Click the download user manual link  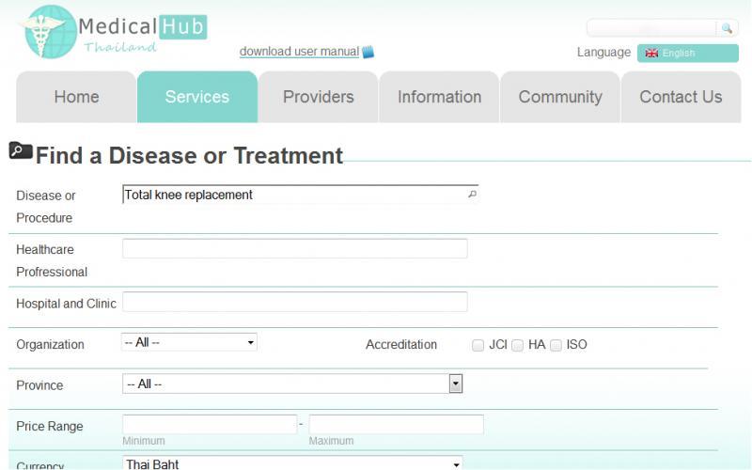pyautogui.click(x=299, y=52)
